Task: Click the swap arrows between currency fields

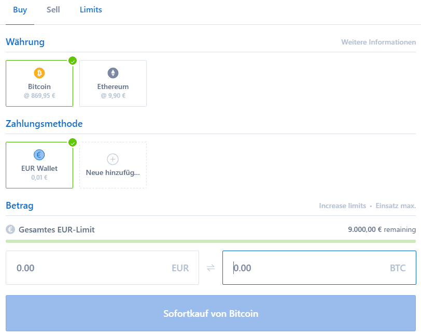Action: [x=211, y=268]
